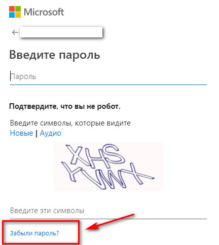Focus the Пароль password field

pyautogui.click(x=108, y=76)
